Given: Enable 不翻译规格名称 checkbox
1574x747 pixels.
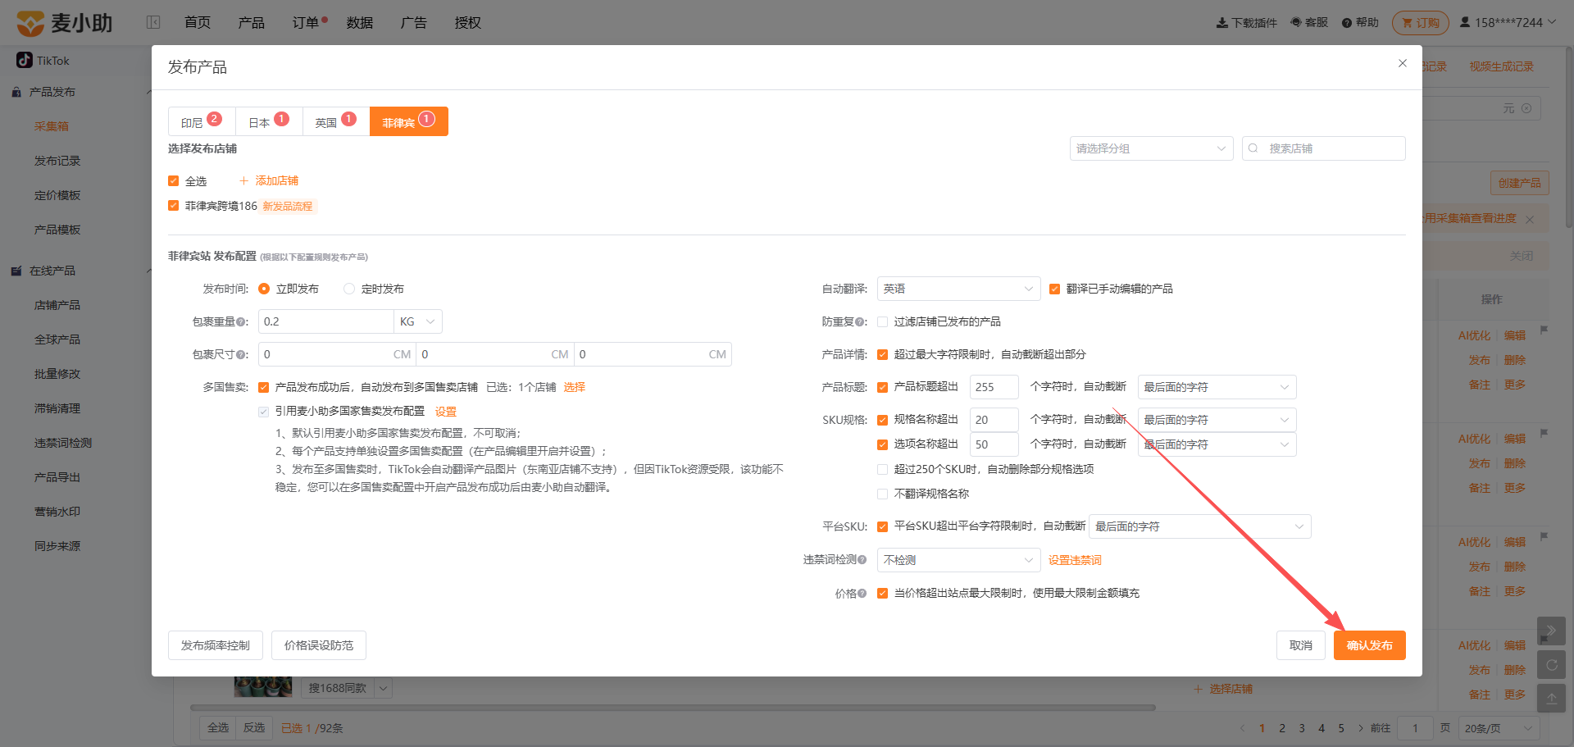Looking at the screenshot, I should [x=882, y=494].
